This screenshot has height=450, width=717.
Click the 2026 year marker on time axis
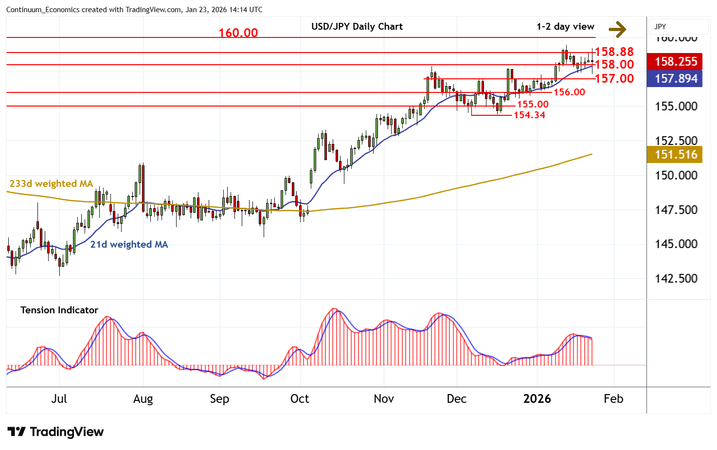[537, 399]
